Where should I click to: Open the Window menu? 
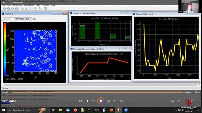[46, 5]
